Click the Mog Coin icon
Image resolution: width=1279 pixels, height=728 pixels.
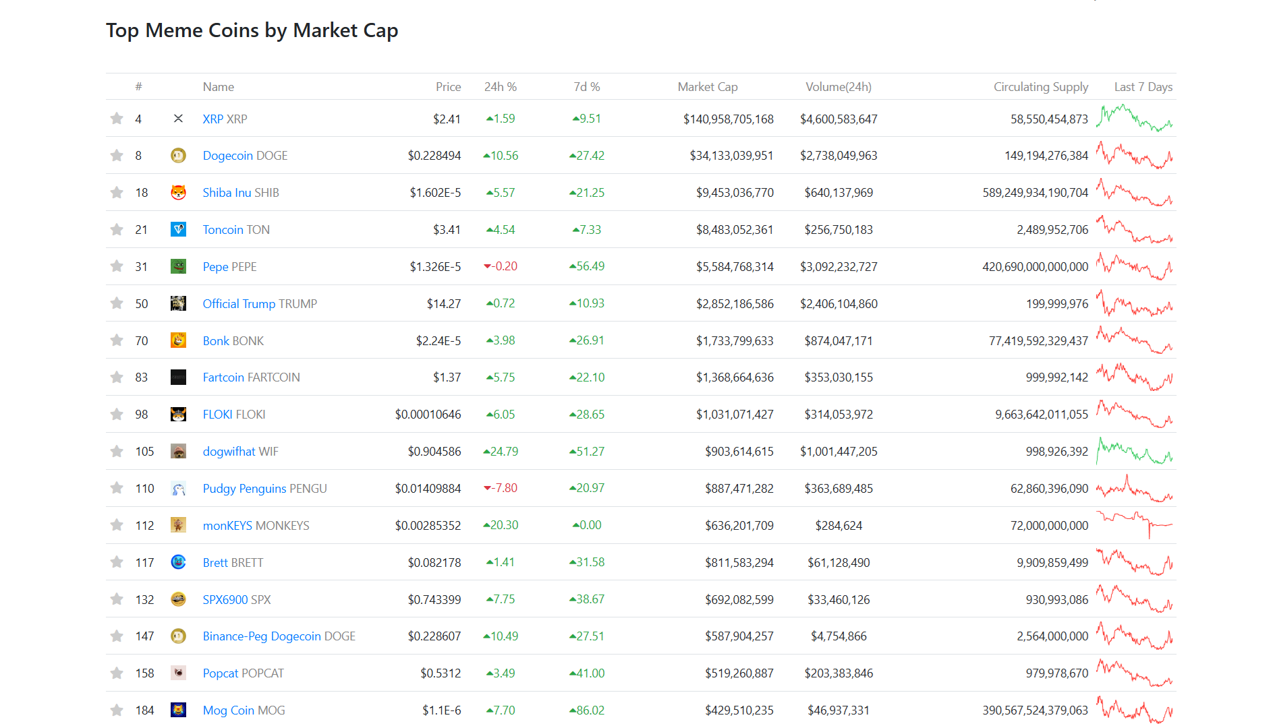click(178, 710)
